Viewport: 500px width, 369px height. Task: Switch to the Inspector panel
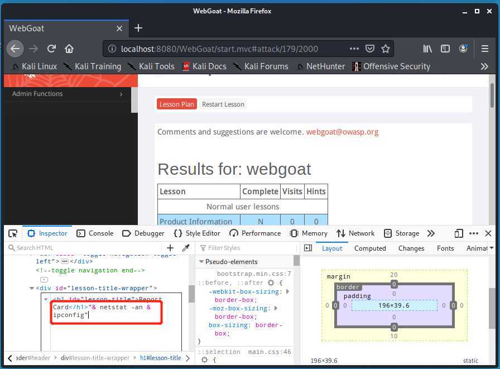pyautogui.click(x=47, y=233)
